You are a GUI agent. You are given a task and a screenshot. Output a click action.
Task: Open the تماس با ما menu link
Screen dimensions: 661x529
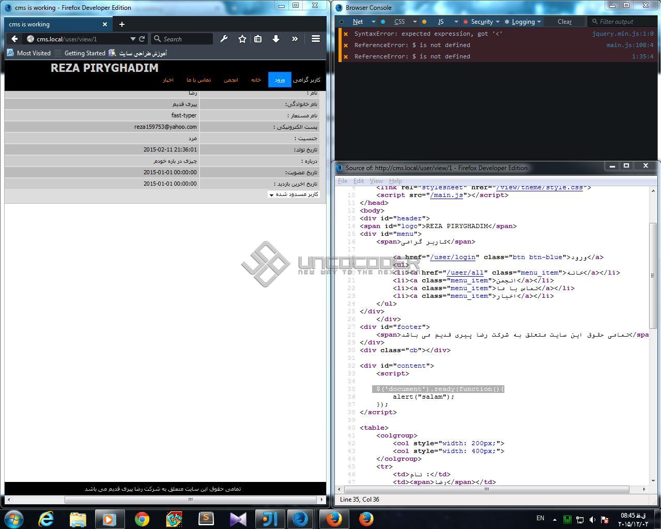point(199,80)
